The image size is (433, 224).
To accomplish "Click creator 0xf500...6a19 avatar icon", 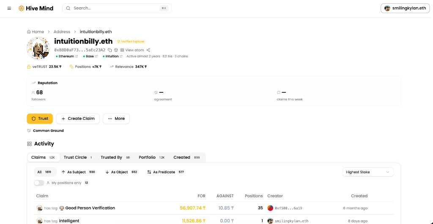I will tap(270, 208).
